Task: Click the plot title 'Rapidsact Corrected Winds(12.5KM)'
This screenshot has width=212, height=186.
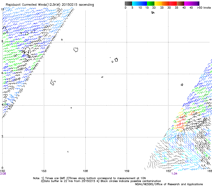Action: pyautogui.click(x=33, y=5)
